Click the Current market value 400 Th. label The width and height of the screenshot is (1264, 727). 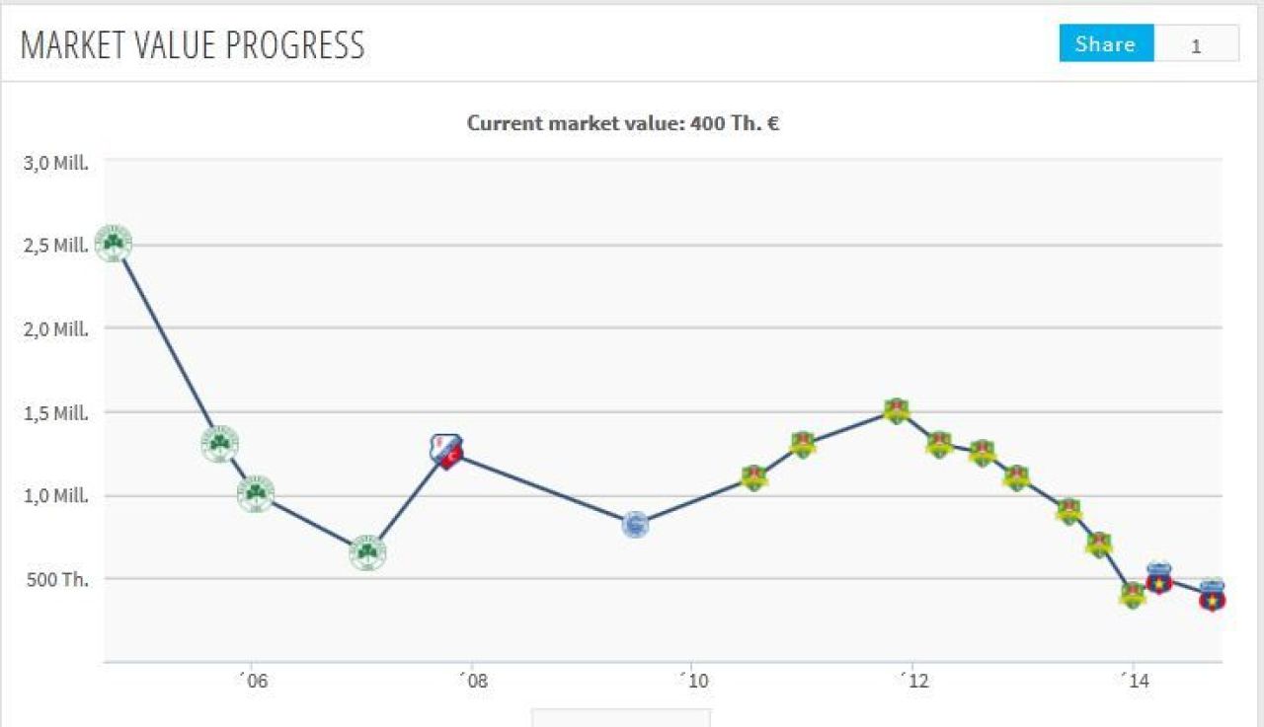tap(623, 123)
